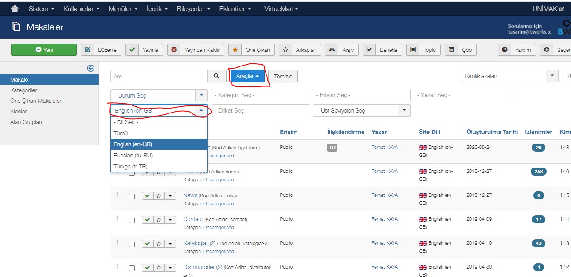Click the drag handle of News row
The width and height of the screenshot is (571, 277).
[x=117, y=195]
